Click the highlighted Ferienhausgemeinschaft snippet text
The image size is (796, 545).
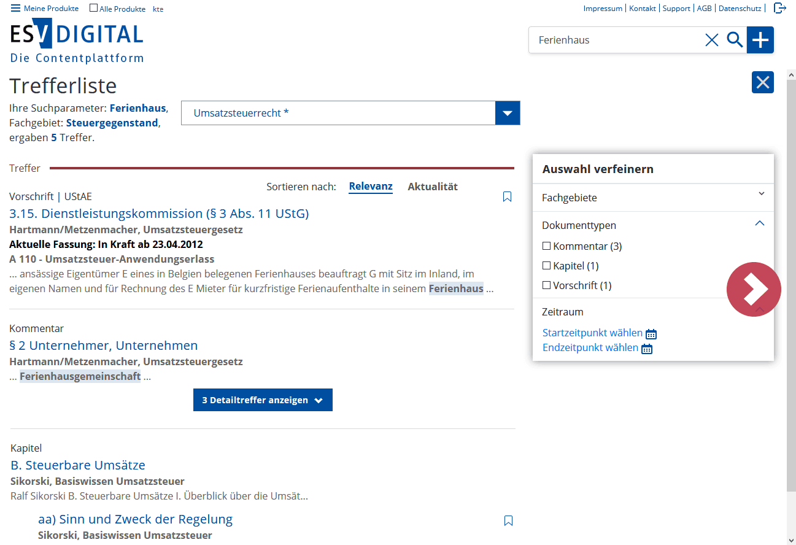[x=80, y=376]
